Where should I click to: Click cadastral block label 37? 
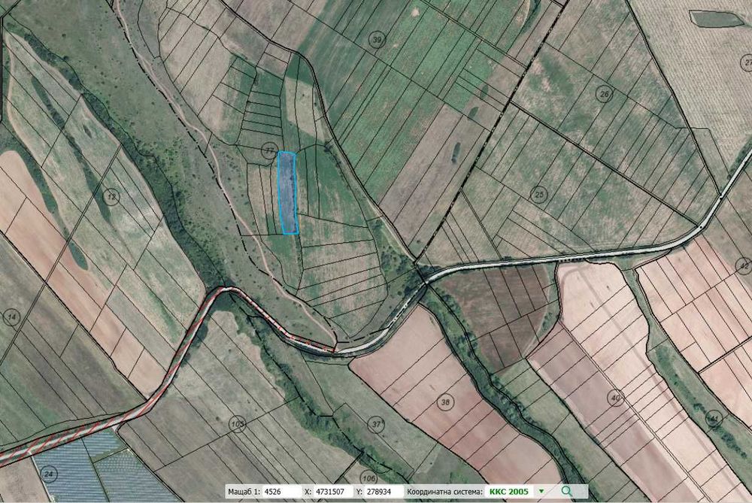[377, 424]
